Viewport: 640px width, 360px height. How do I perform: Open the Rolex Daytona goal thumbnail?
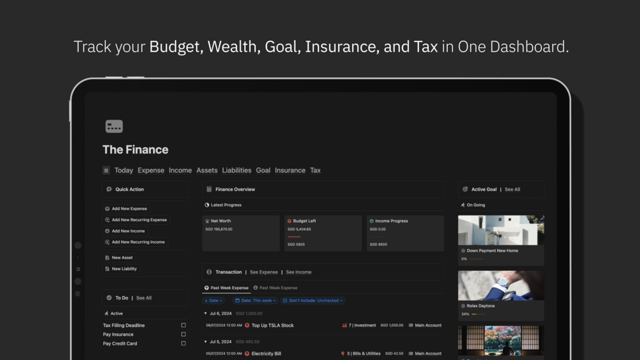(501, 285)
